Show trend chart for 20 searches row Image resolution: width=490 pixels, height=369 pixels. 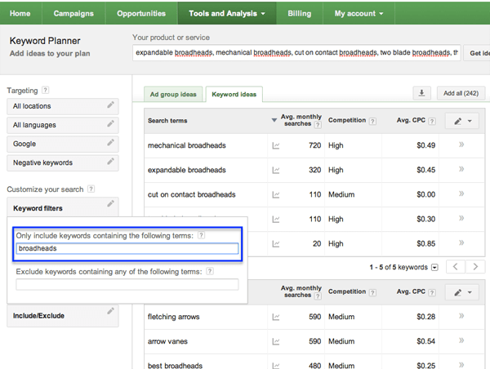pyautogui.click(x=276, y=244)
